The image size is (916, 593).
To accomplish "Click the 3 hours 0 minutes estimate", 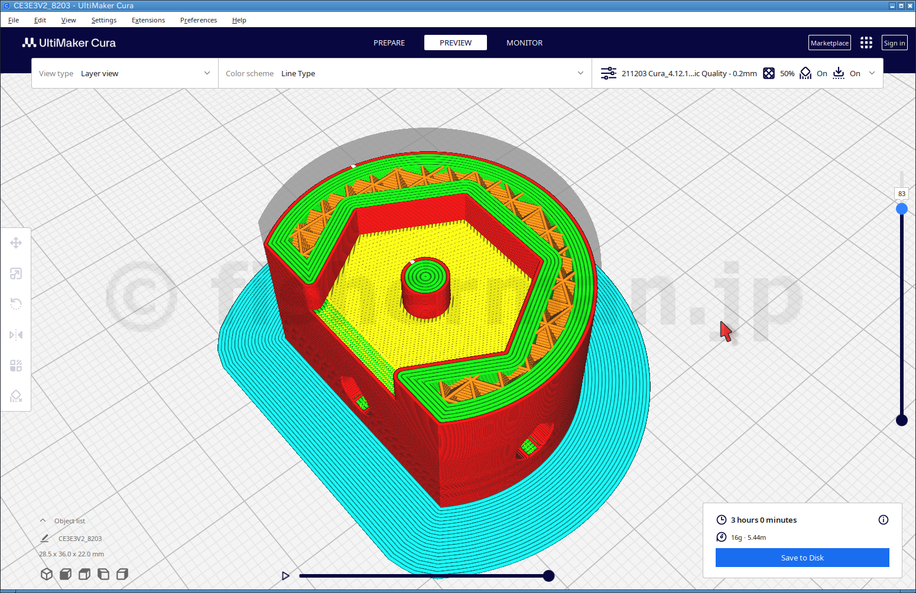I will coord(764,520).
